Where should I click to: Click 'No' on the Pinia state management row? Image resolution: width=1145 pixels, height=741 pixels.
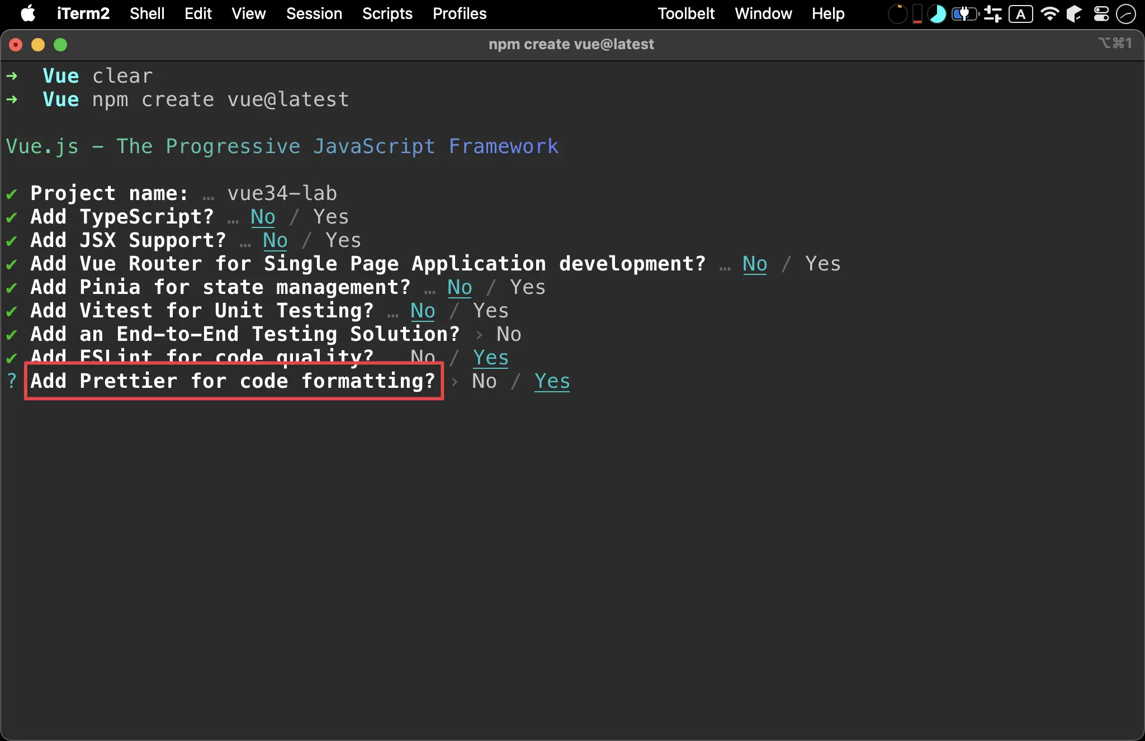tap(460, 287)
